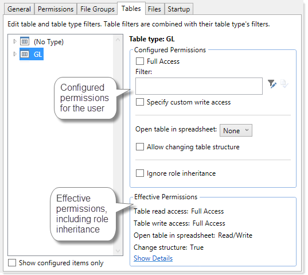
Task: Click the validate filter document icon
Action: coord(284,84)
